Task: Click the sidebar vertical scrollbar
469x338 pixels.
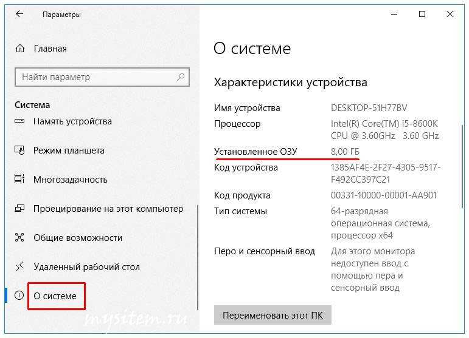Action: (x=198, y=257)
